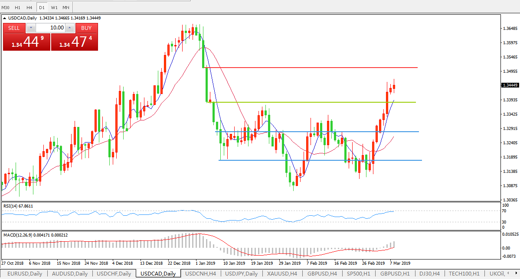Select the TECH100,H1 chart tab

coord(464,274)
